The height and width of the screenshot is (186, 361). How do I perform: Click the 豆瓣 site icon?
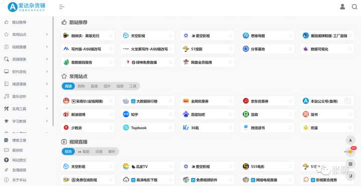point(246,114)
